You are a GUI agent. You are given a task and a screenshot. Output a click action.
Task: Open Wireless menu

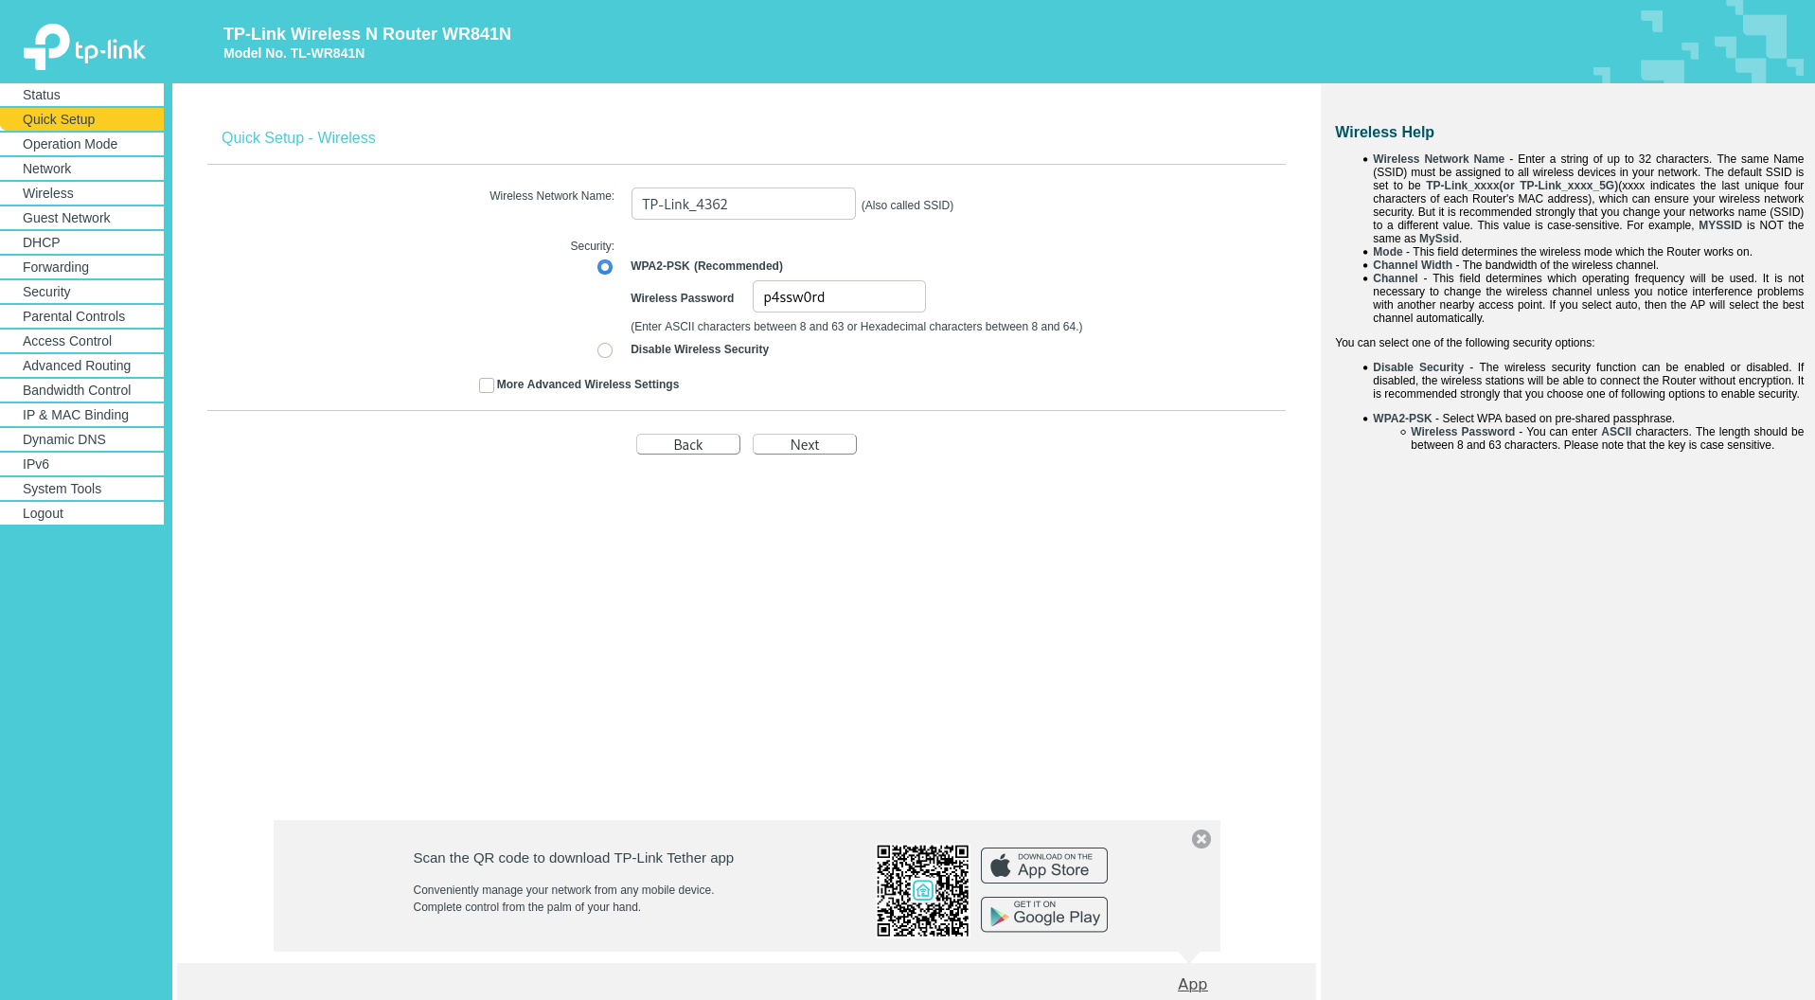pyautogui.click(x=82, y=193)
